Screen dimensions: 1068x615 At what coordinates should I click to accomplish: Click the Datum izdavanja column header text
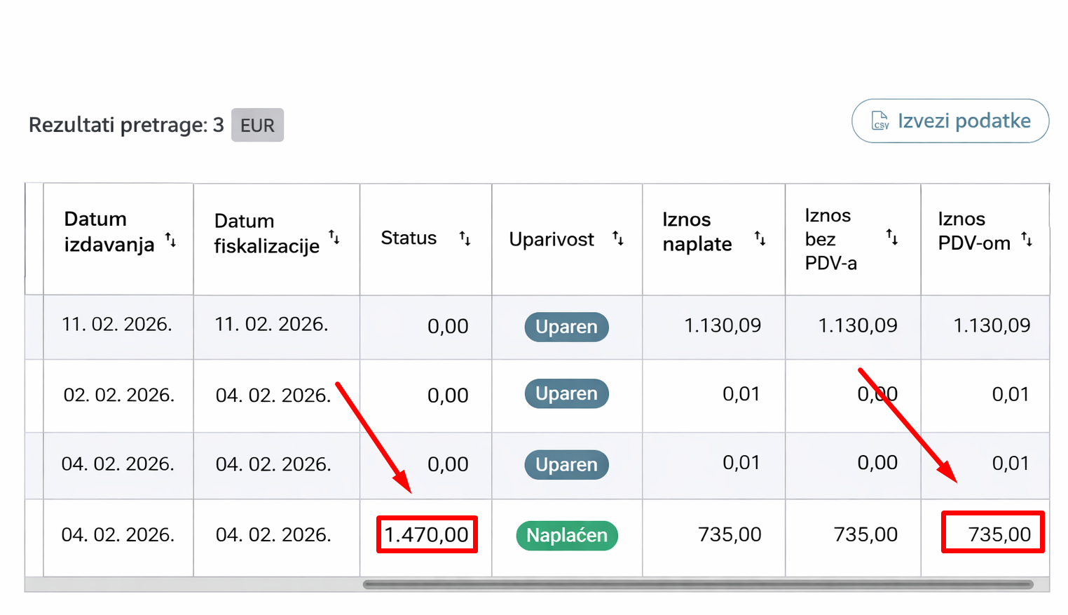point(109,232)
